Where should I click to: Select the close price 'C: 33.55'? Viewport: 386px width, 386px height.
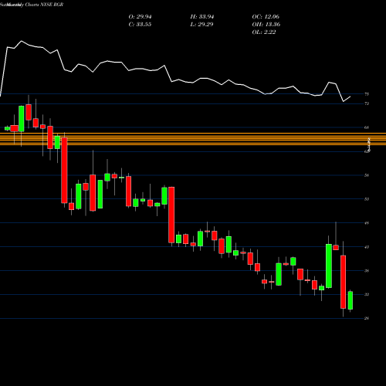tap(140, 25)
